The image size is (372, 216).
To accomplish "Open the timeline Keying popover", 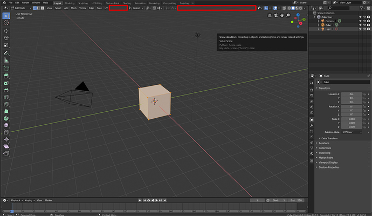I will (x=30, y=200).
